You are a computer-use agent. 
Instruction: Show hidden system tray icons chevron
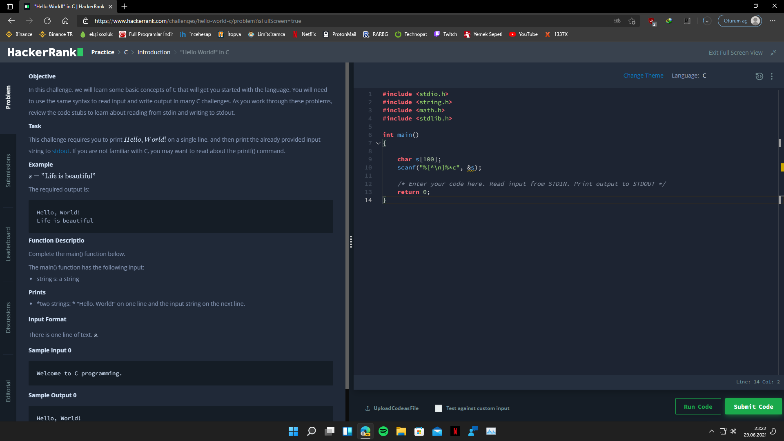point(711,431)
